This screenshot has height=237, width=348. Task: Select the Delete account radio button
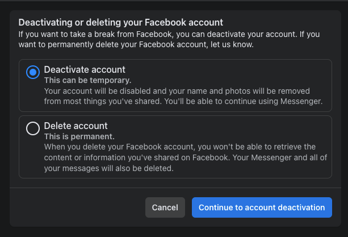[33, 128]
